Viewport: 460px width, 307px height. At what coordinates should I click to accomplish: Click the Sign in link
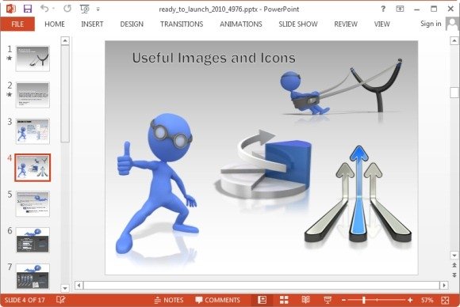(431, 24)
